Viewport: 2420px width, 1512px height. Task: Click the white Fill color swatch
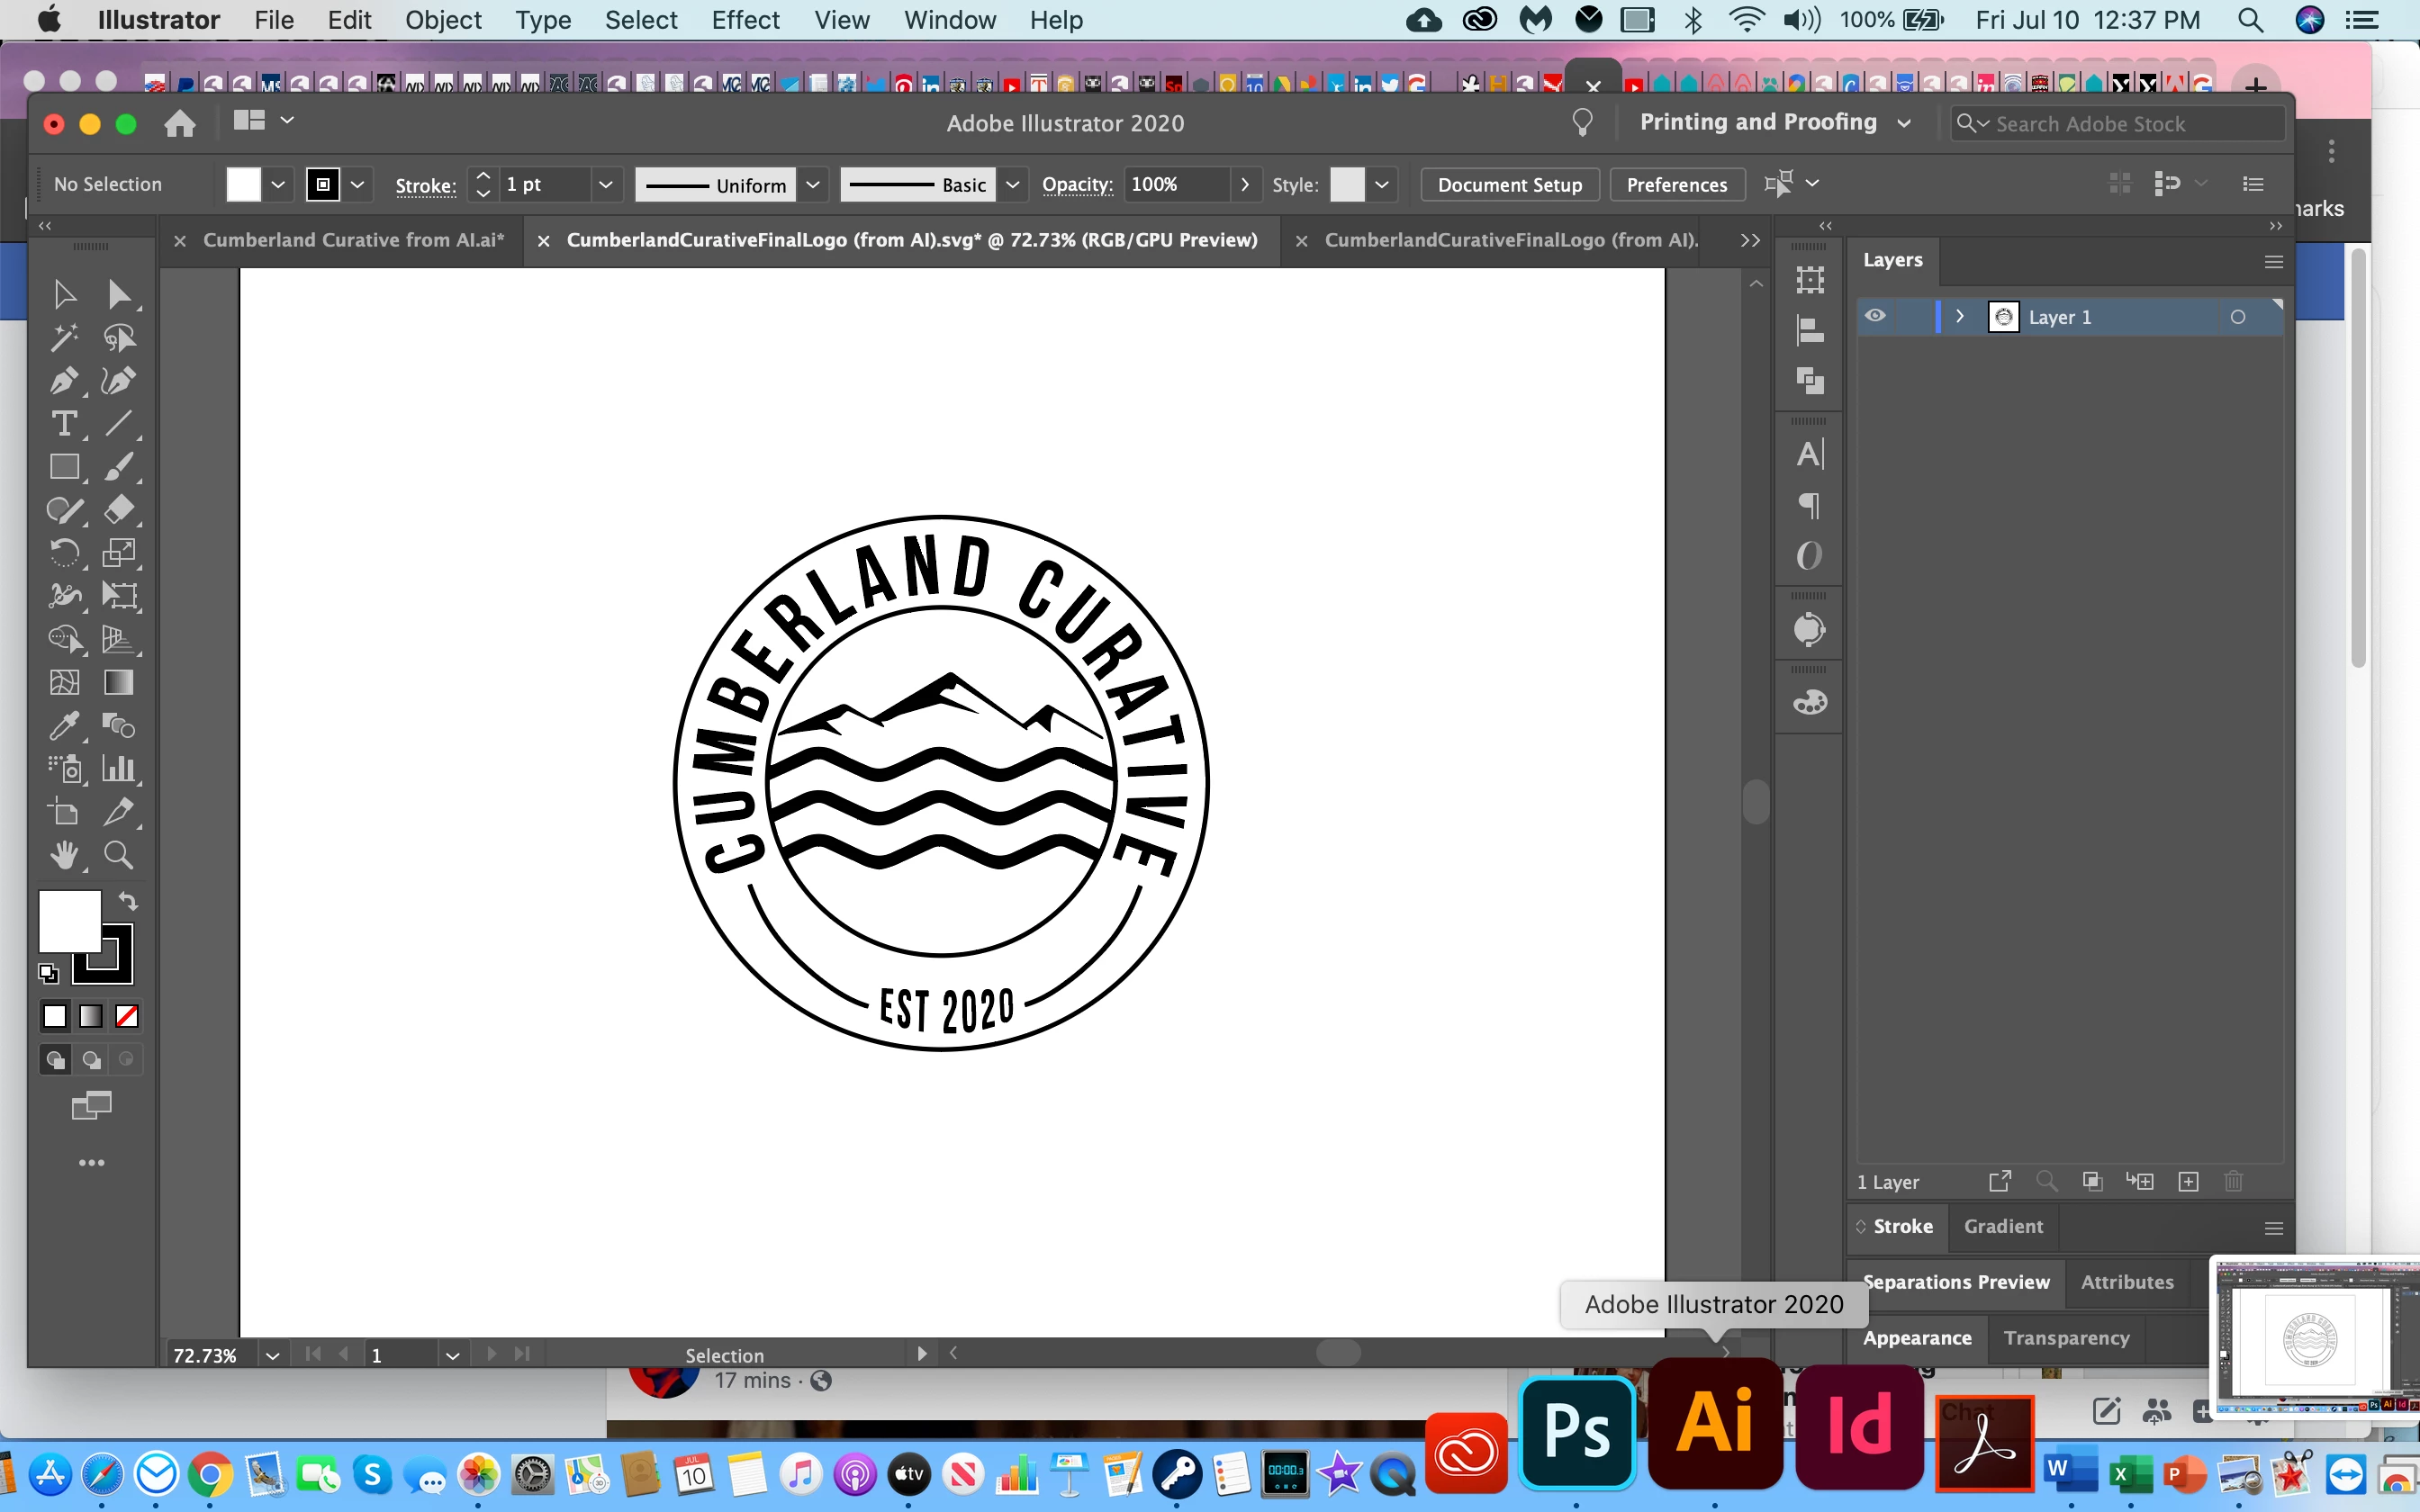tap(69, 921)
